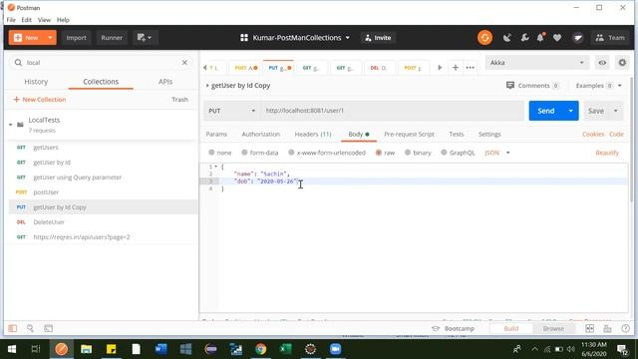Screen dimensions: 638x359
Task: Open the File menu
Action: click(11, 20)
